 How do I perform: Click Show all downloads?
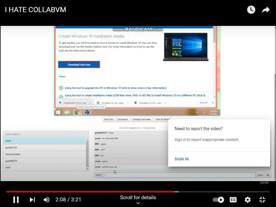(x=203, y=103)
